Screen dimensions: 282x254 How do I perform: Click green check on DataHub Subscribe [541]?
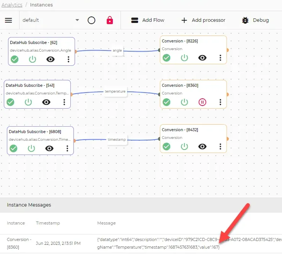10,102
